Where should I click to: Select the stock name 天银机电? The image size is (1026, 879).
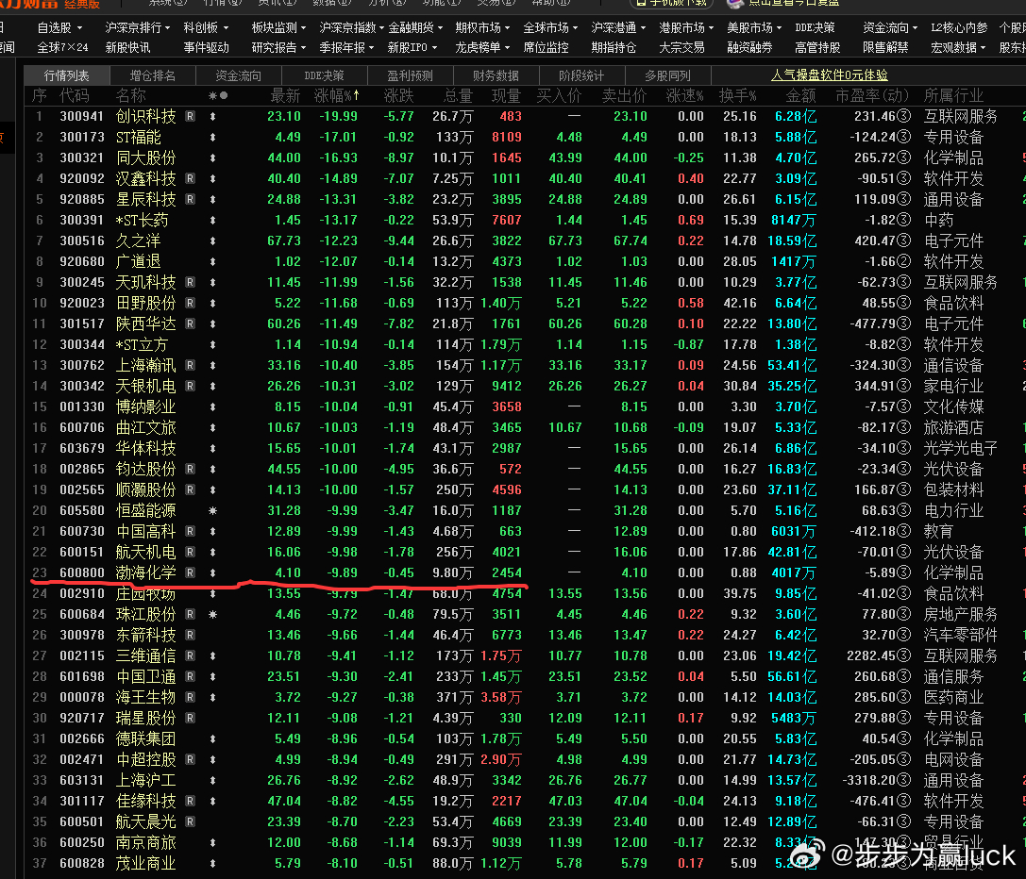pyautogui.click(x=145, y=386)
